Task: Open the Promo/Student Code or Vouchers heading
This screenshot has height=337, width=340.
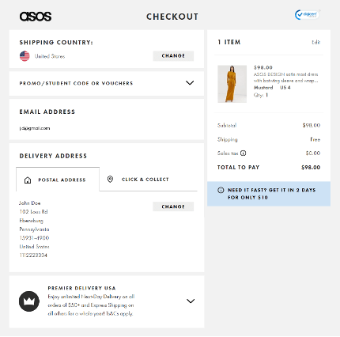Action: click(76, 83)
